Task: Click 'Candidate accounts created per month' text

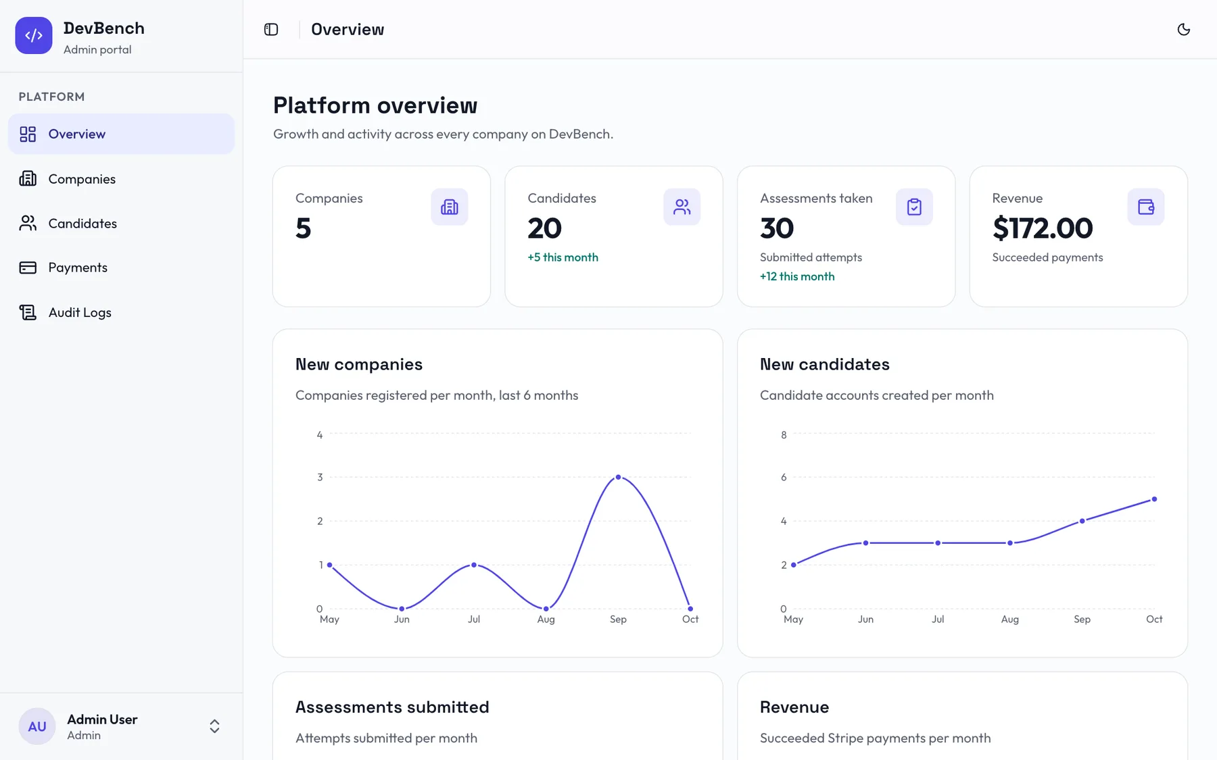Action: click(x=877, y=395)
